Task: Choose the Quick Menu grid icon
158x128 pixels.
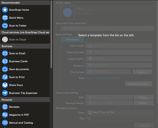Action: (x=5, y=18)
